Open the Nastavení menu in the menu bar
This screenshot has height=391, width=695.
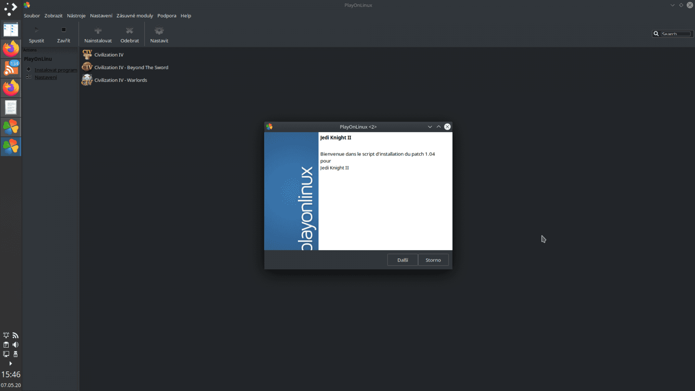(x=101, y=16)
